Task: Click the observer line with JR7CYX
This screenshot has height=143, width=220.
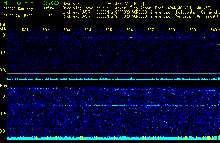Action: coord(104,4)
